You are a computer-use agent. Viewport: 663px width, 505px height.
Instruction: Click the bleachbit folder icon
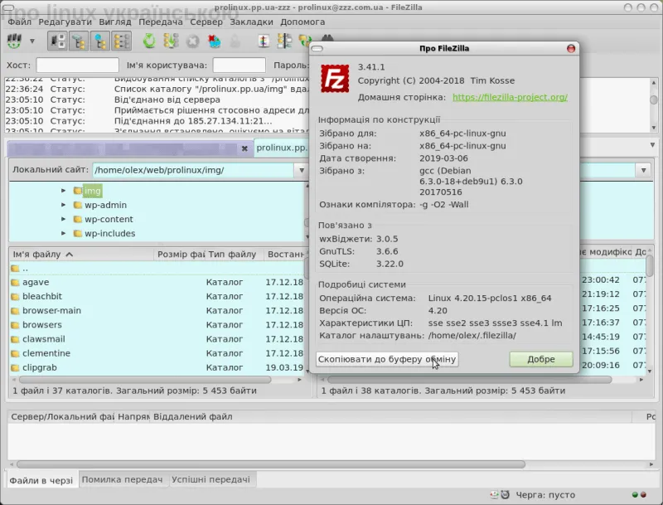[x=15, y=297]
